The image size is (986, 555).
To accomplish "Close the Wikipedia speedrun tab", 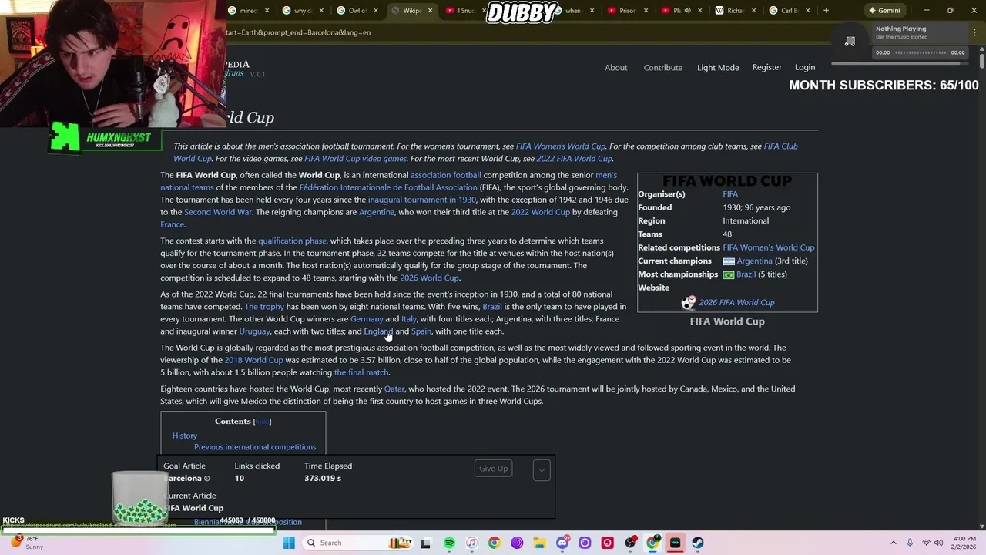I will point(430,11).
